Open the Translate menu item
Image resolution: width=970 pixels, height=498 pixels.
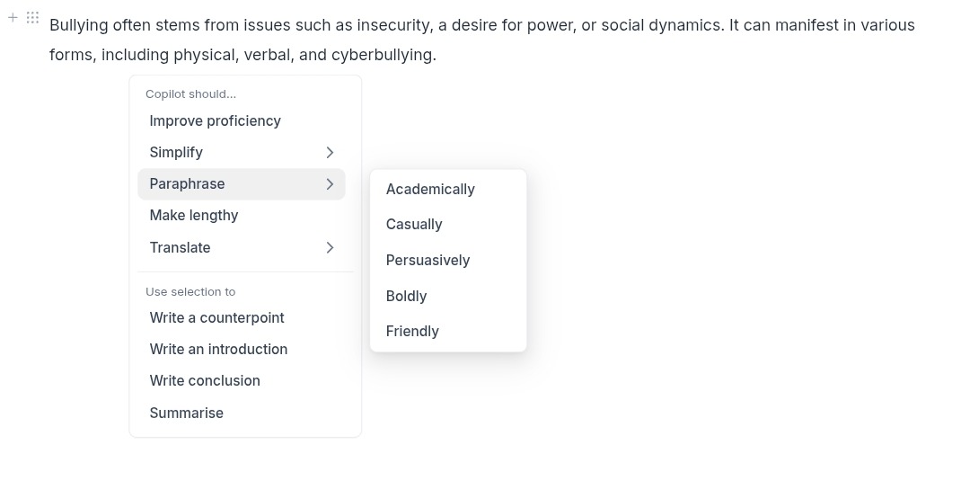pyautogui.click(x=242, y=248)
